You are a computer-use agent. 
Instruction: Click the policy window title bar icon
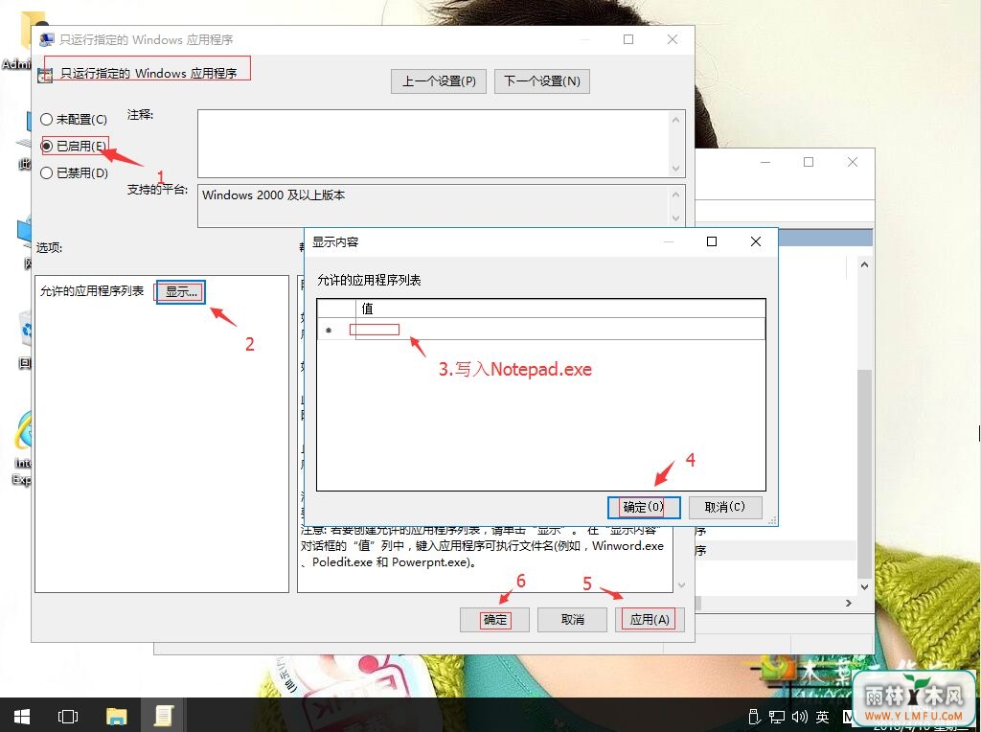point(46,40)
